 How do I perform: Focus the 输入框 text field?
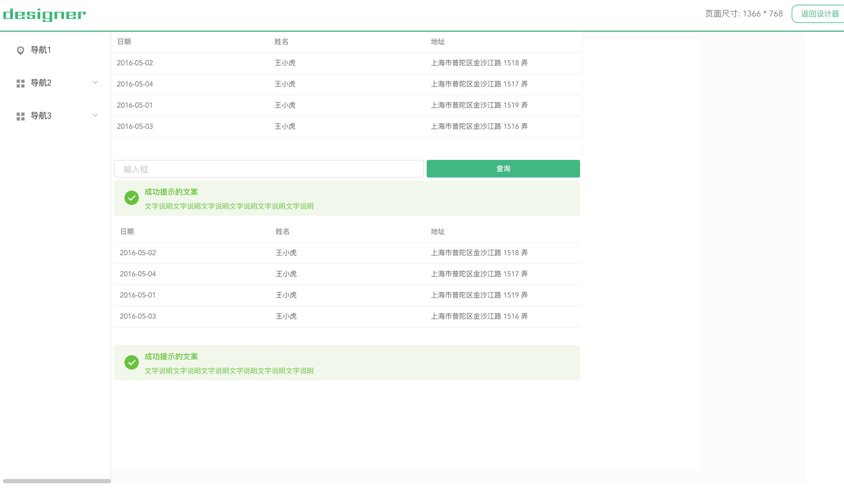[269, 169]
